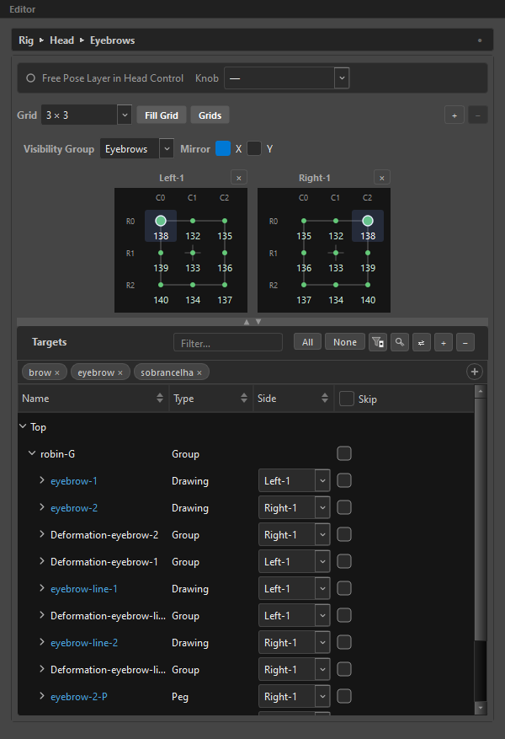Screen dimensions: 505x739
Task: Close the Left-1 grid
Action: pyautogui.click(x=239, y=178)
